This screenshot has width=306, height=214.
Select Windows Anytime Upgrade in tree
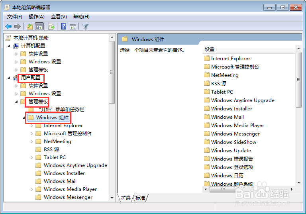[x=75, y=165]
